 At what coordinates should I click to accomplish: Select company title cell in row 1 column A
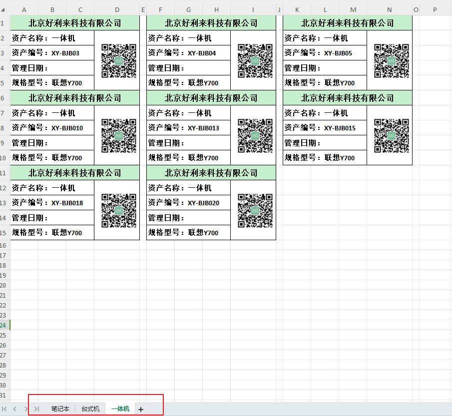point(75,23)
